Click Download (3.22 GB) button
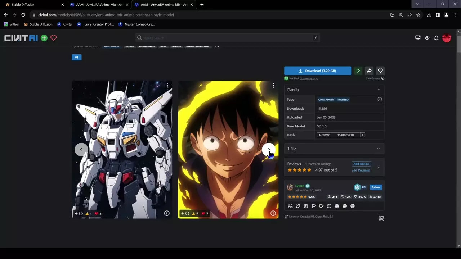The image size is (461, 259). [317, 71]
